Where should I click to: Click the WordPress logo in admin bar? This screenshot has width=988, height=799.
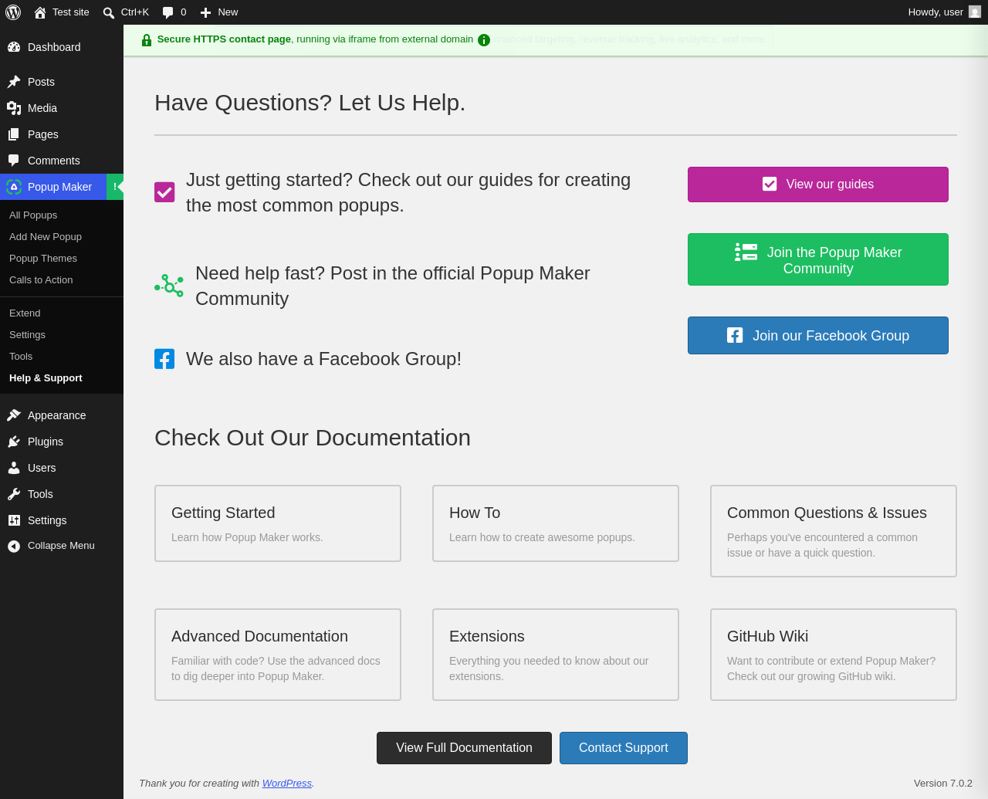coord(13,12)
